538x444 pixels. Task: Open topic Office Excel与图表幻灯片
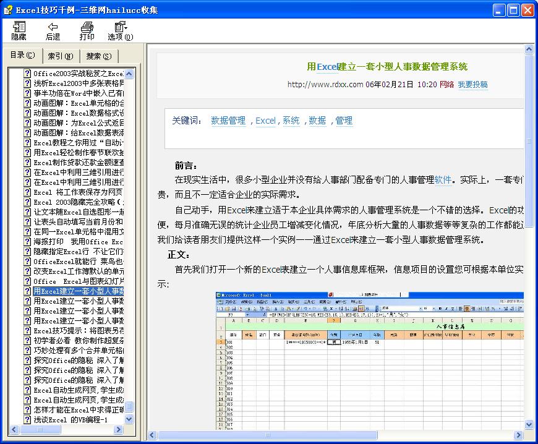(79, 281)
